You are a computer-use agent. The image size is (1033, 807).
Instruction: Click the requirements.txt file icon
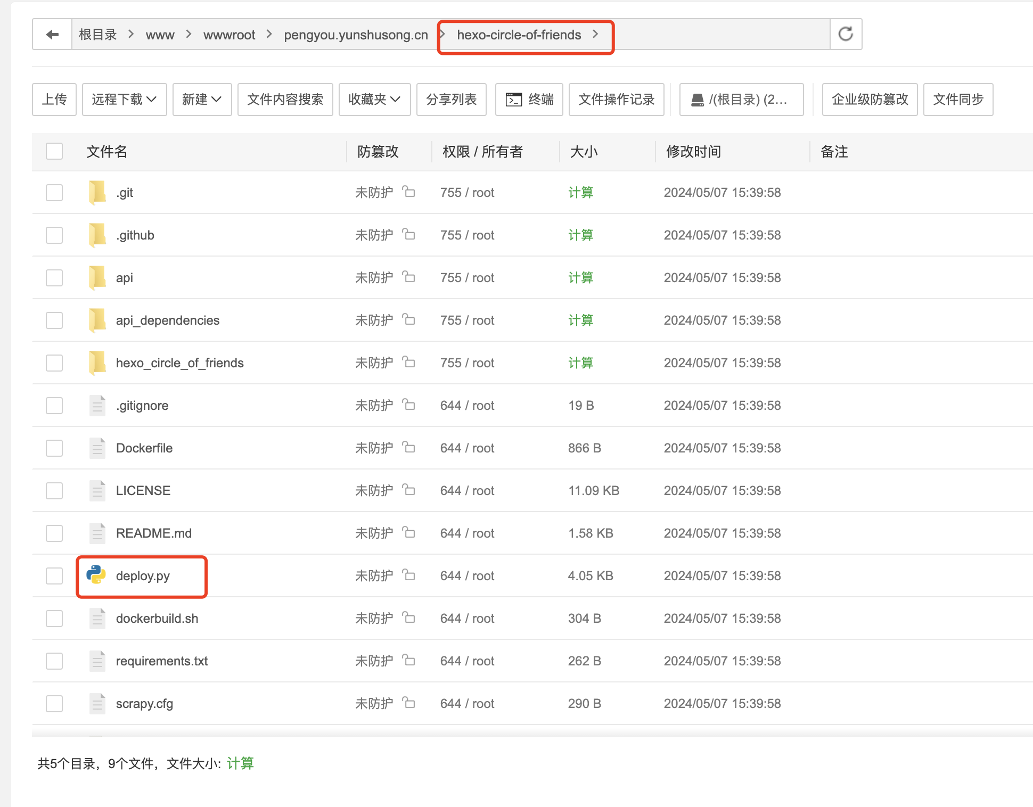pyautogui.click(x=97, y=661)
